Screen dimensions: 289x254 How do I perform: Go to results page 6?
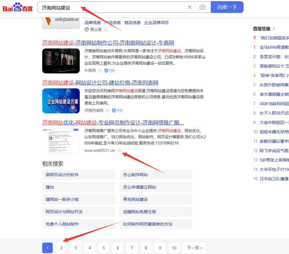point(118,248)
